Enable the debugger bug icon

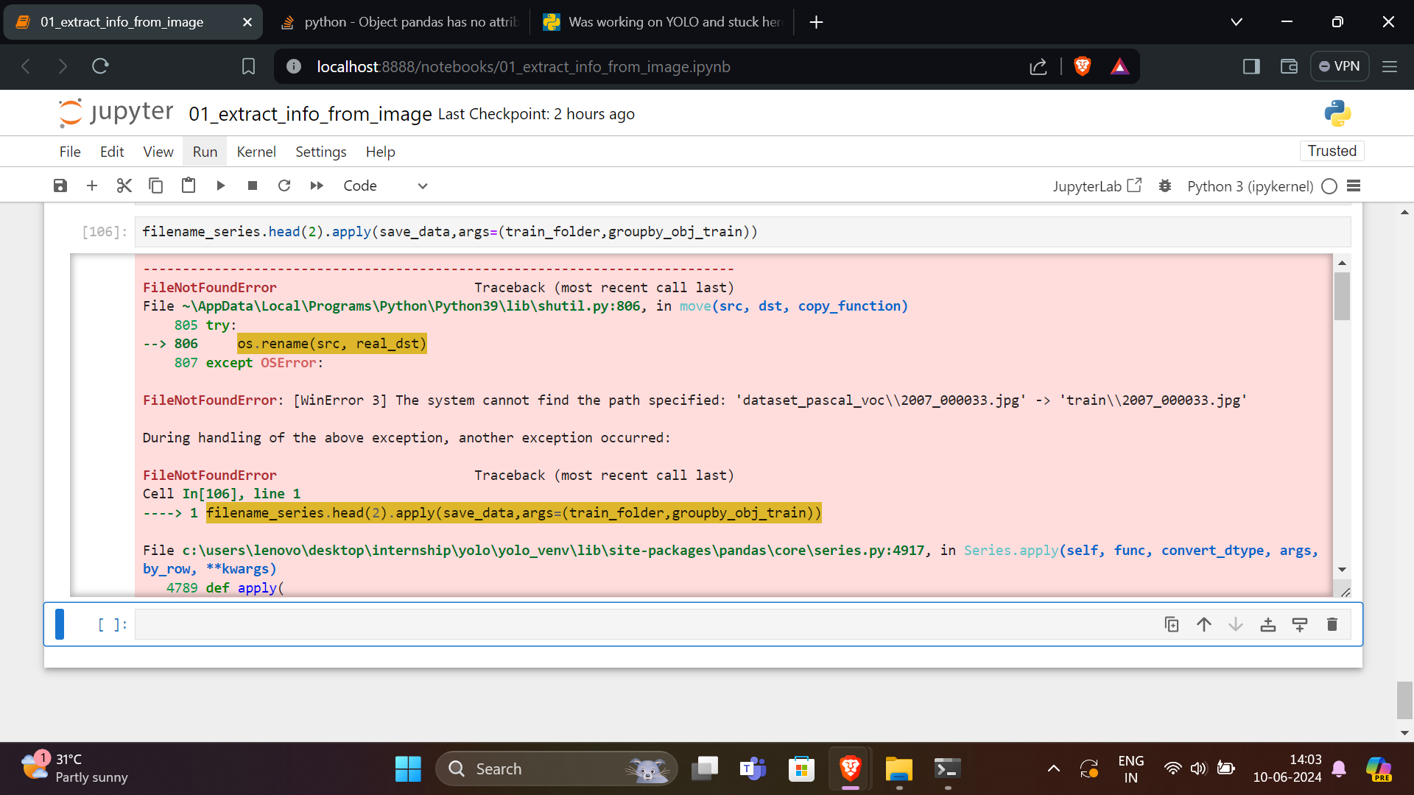click(1165, 186)
